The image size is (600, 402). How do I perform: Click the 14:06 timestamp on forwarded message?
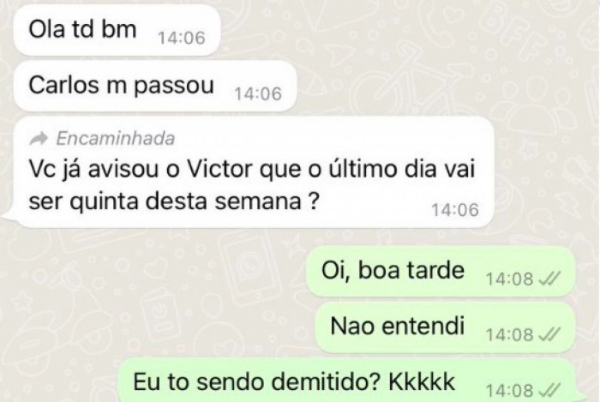455,210
